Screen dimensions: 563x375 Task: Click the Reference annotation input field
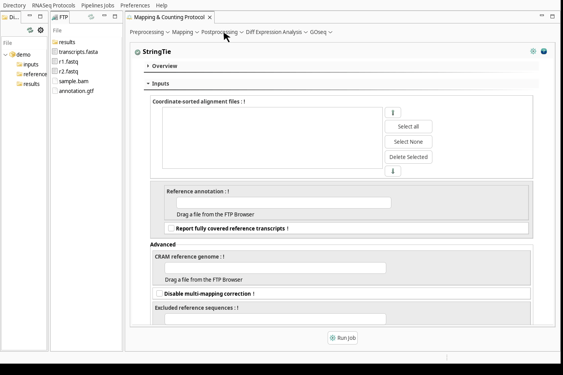pos(284,203)
